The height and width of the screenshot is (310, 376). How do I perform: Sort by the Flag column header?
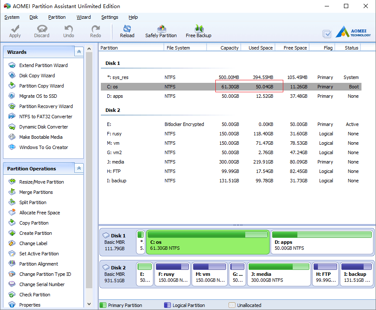coord(322,48)
